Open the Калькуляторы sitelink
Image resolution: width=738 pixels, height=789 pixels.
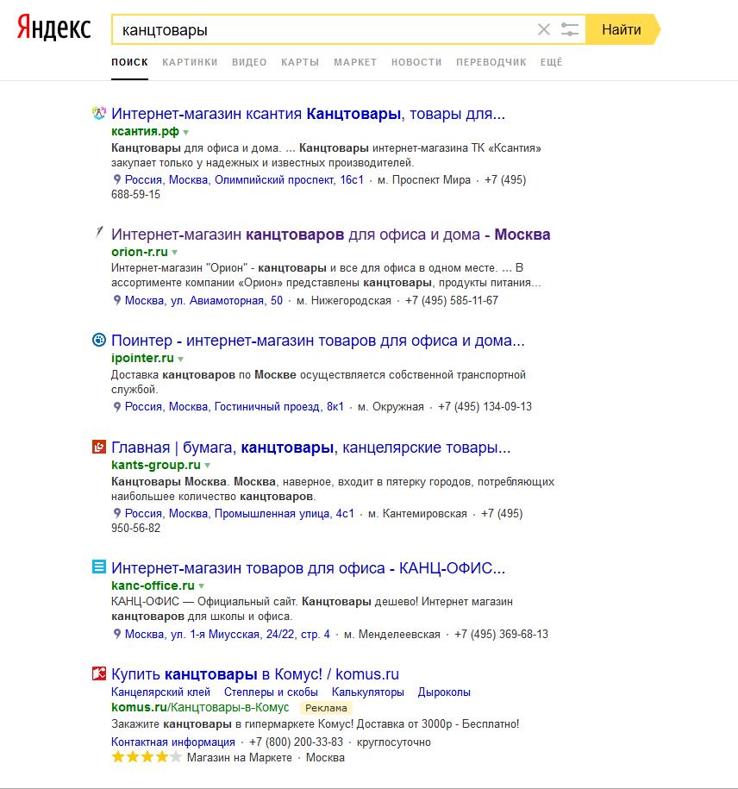(368, 692)
